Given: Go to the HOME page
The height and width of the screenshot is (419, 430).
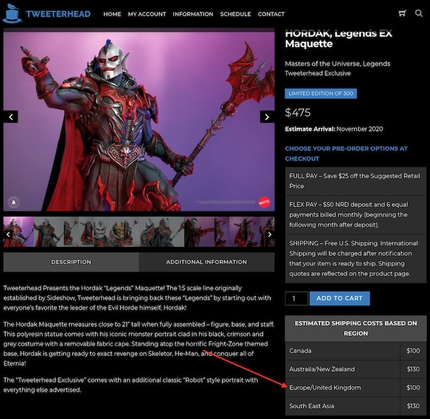Looking at the screenshot, I should pyautogui.click(x=112, y=14).
